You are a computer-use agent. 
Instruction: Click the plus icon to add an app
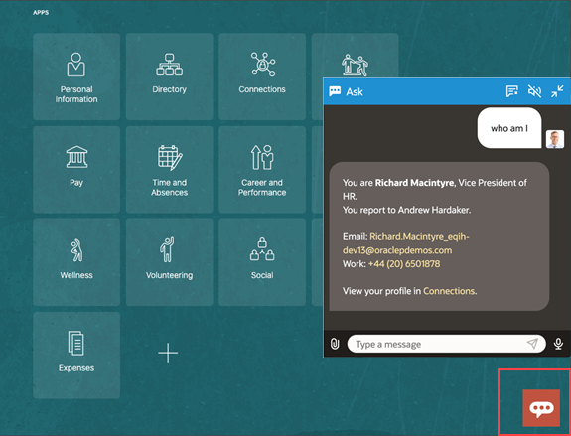168,353
